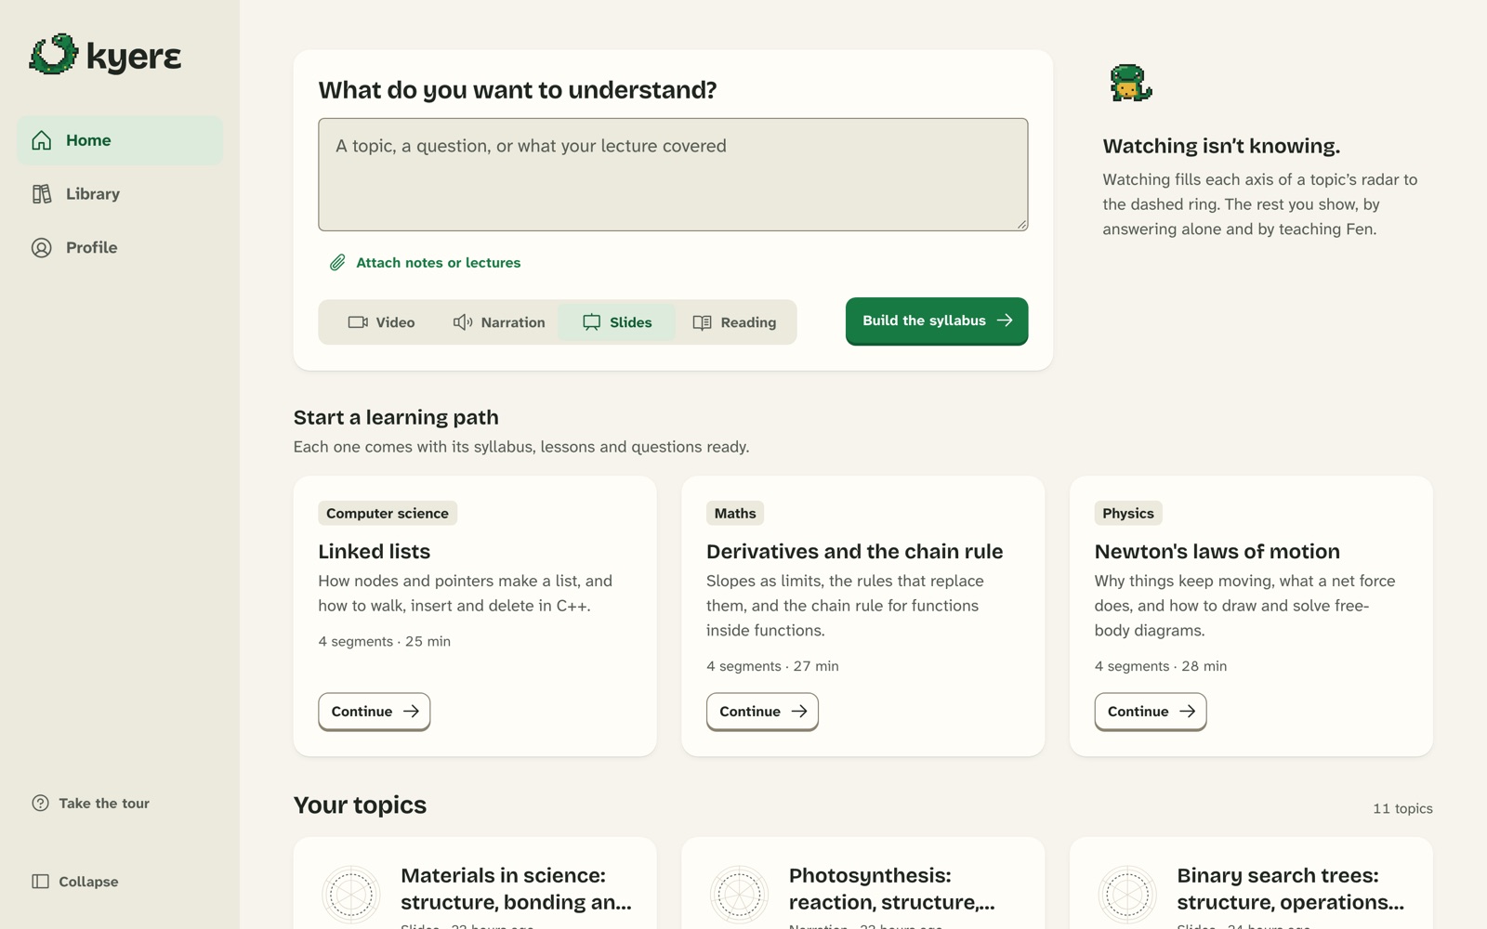
Task: Open the Linked lists card title
Action: point(375,552)
